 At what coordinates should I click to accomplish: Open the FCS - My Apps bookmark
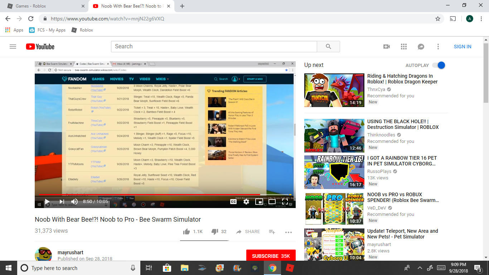pos(47,30)
